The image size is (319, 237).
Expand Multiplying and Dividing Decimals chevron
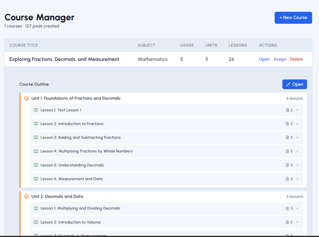click(297, 208)
